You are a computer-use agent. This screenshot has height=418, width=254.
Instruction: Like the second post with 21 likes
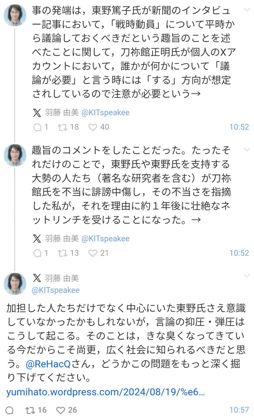pos(93,253)
